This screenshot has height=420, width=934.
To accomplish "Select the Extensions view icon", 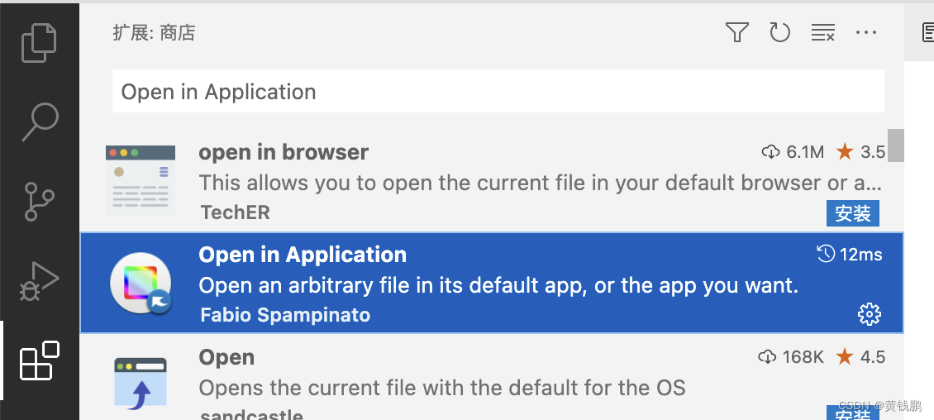I will (40, 360).
